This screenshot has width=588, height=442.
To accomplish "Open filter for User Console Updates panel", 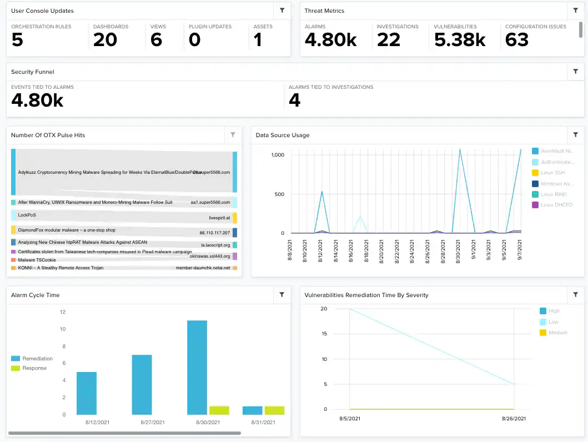I will 282,11.
